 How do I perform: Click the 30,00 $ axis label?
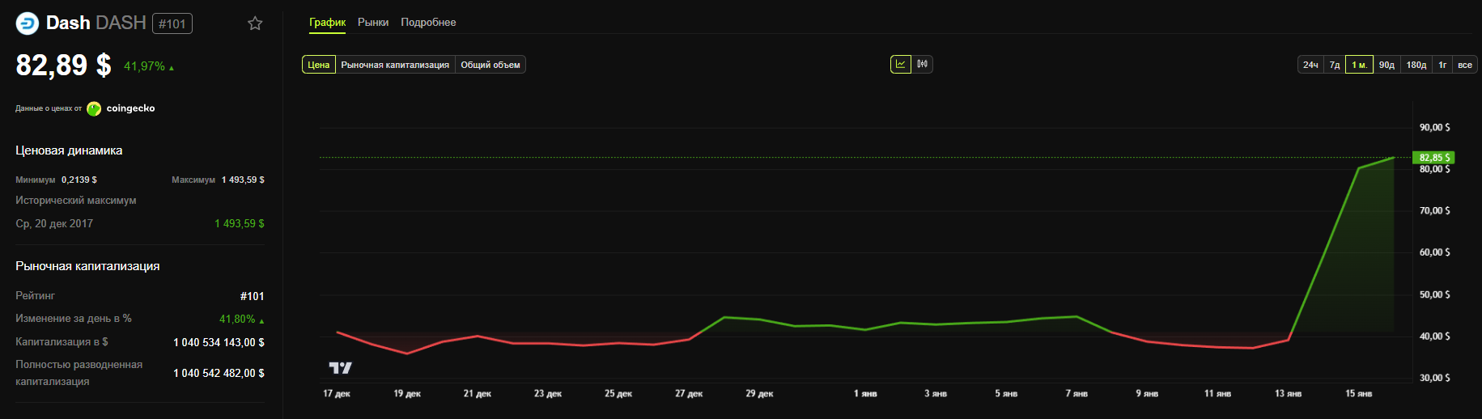(1435, 378)
